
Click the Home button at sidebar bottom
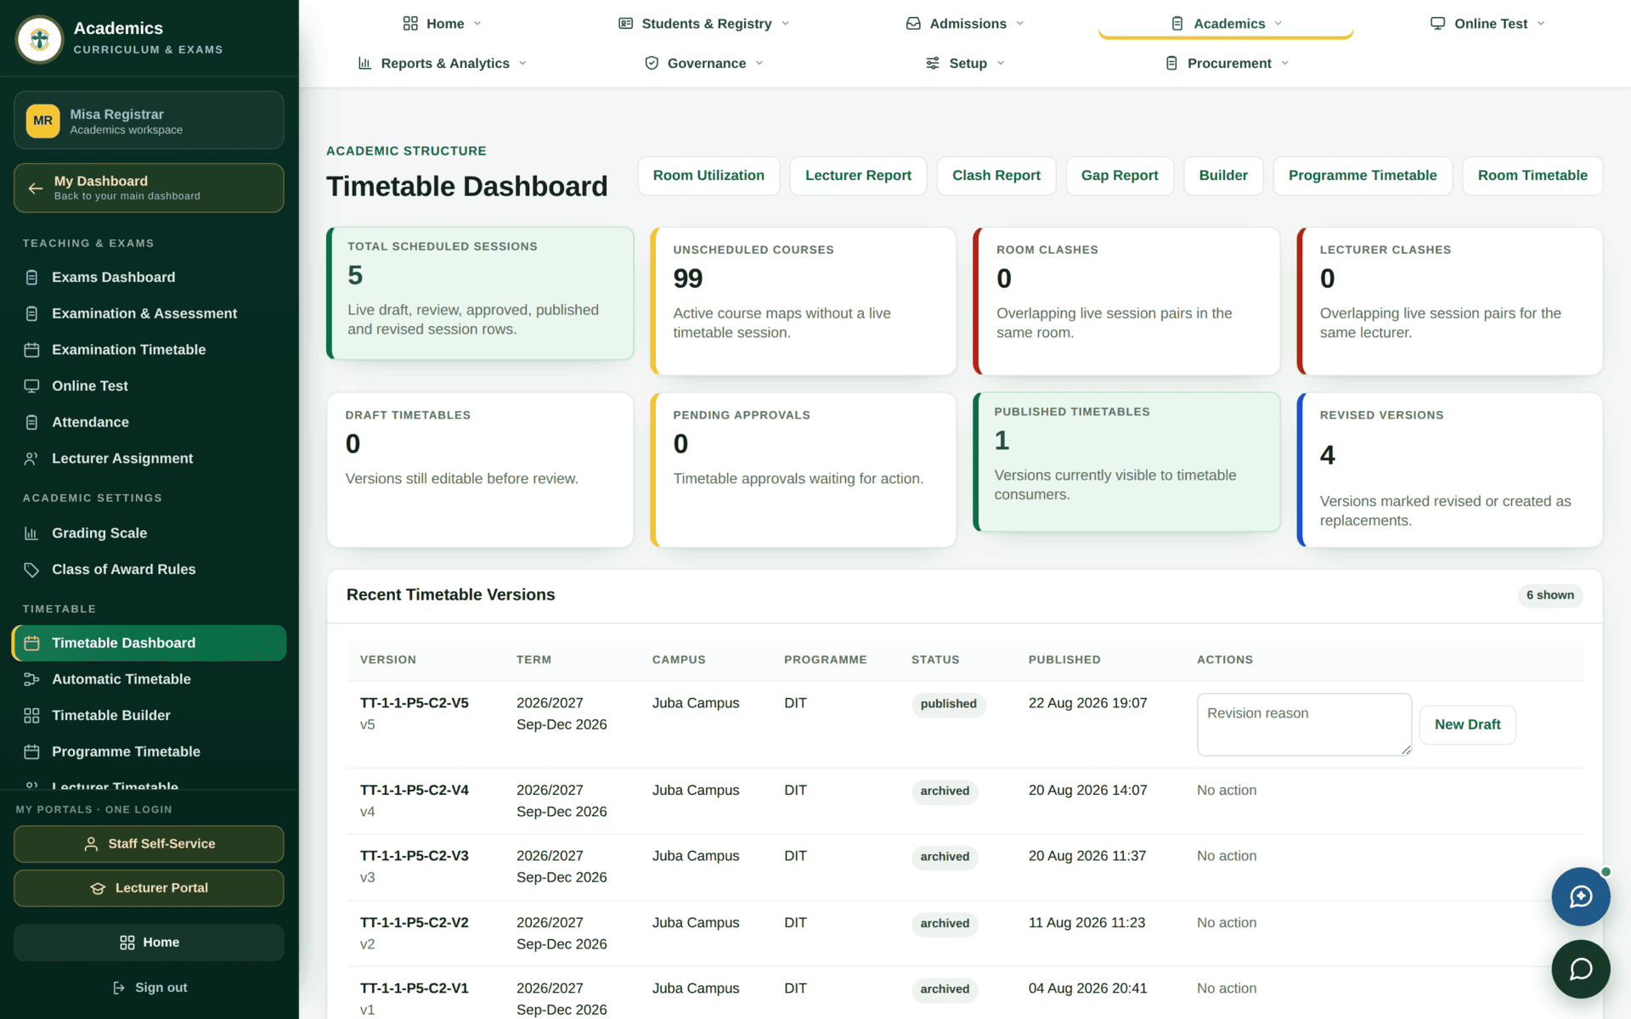[x=149, y=943]
